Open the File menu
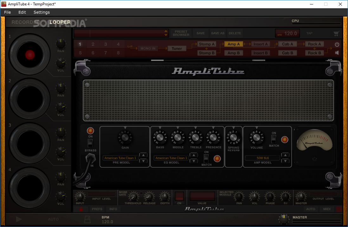This screenshot has width=348, height=227. point(7,12)
